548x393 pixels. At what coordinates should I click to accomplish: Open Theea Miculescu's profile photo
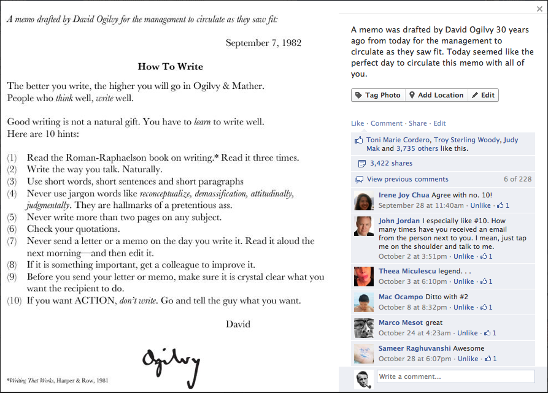click(364, 277)
